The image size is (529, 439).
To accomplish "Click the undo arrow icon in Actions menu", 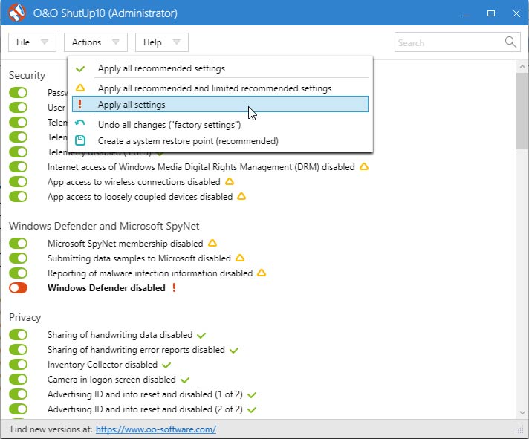I will 80,123.
